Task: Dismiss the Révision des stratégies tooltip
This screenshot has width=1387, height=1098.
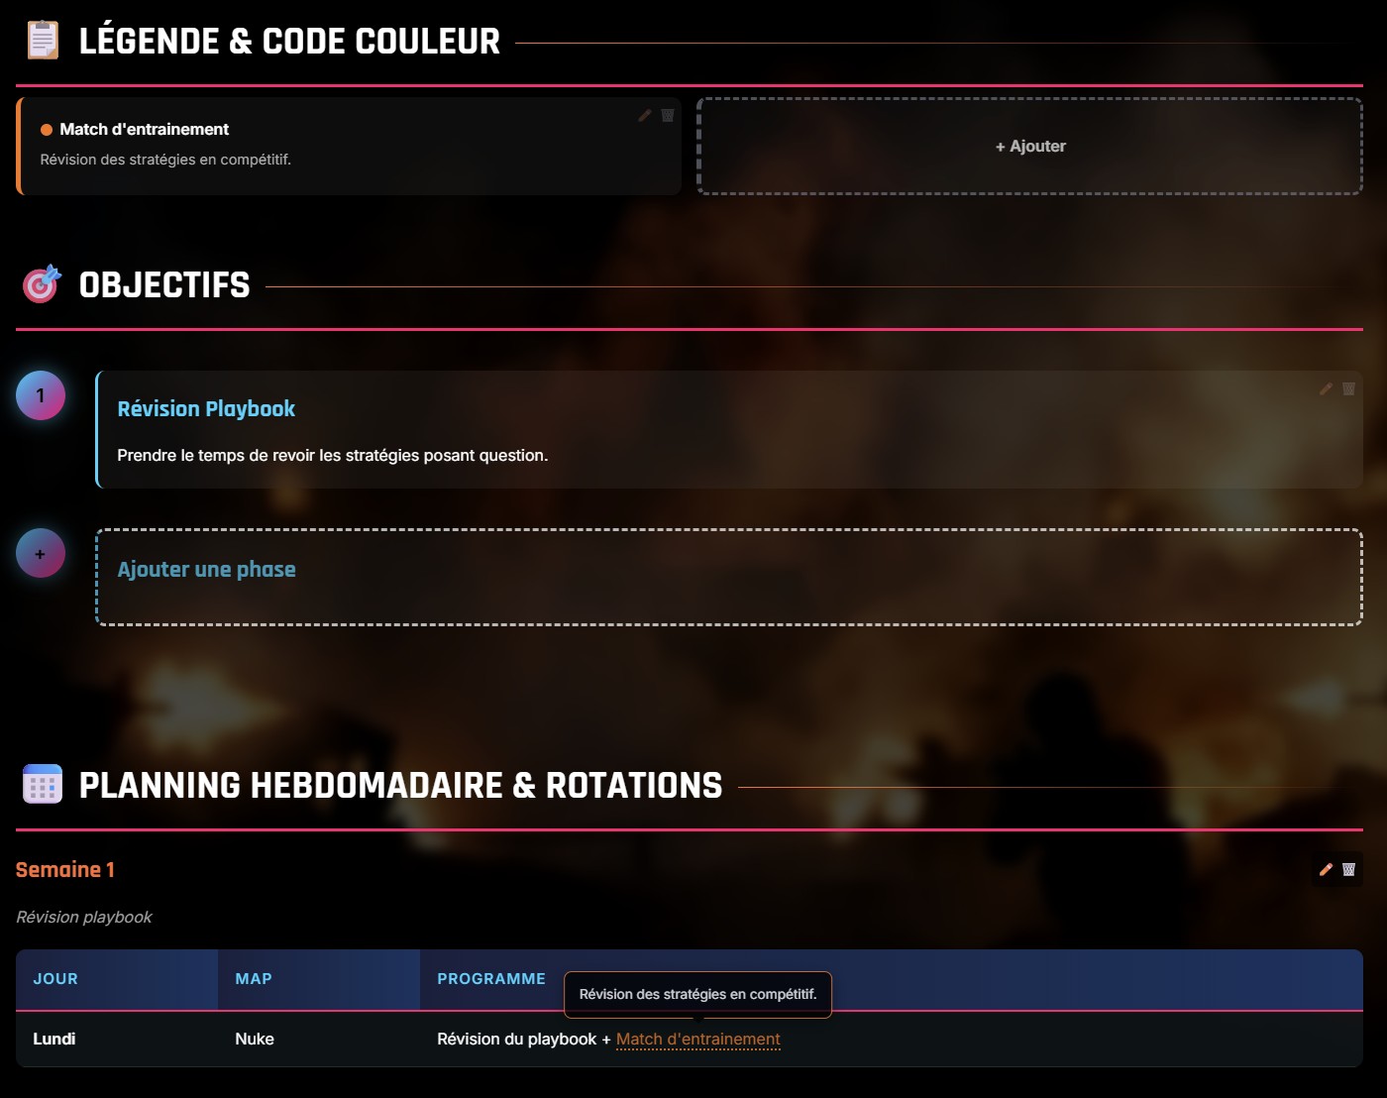Action: point(697,994)
